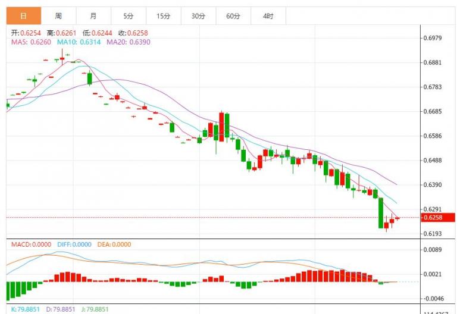Click the 0.6291 price axis label
The width and height of the screenshot is (476, 314).
[433, 209]
